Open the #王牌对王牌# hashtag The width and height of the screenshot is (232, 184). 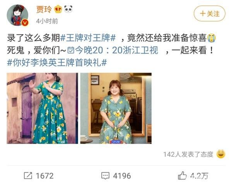pyautogui.click(x=88, y=38)
